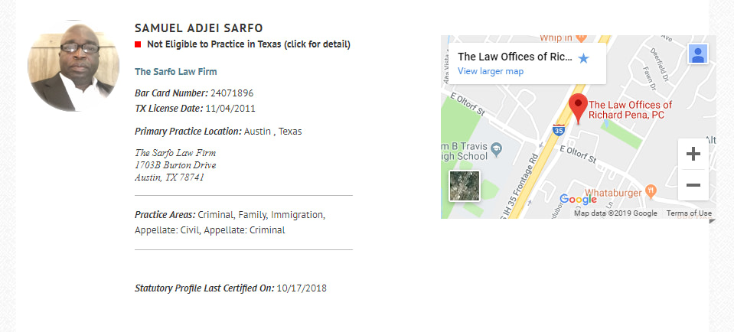Viewport: 734px width, 332px height.
Task: Open The Sarfo Law Firm link
Action: 175,72
